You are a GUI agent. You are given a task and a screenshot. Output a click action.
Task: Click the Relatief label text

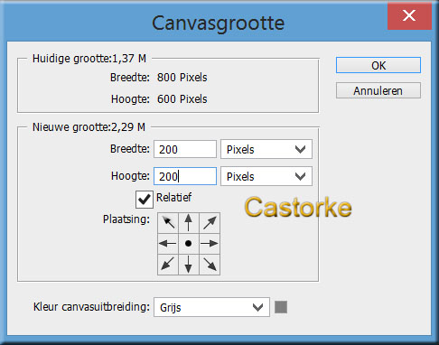(173, 198)
